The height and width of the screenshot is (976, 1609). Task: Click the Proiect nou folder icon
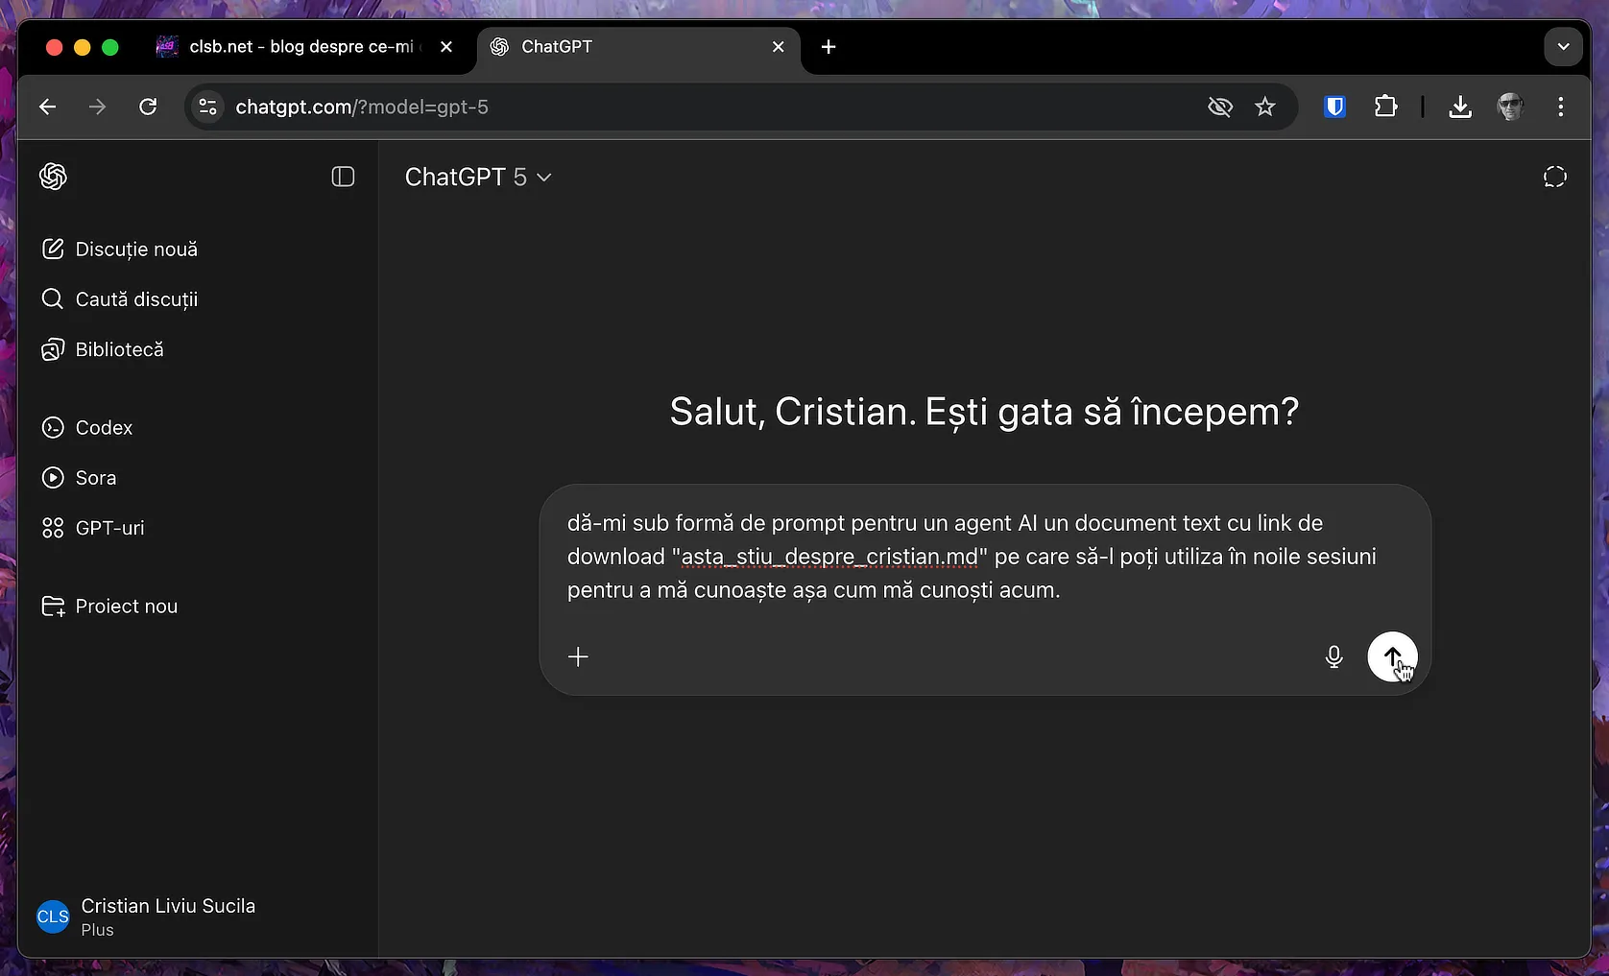point(53,607)
